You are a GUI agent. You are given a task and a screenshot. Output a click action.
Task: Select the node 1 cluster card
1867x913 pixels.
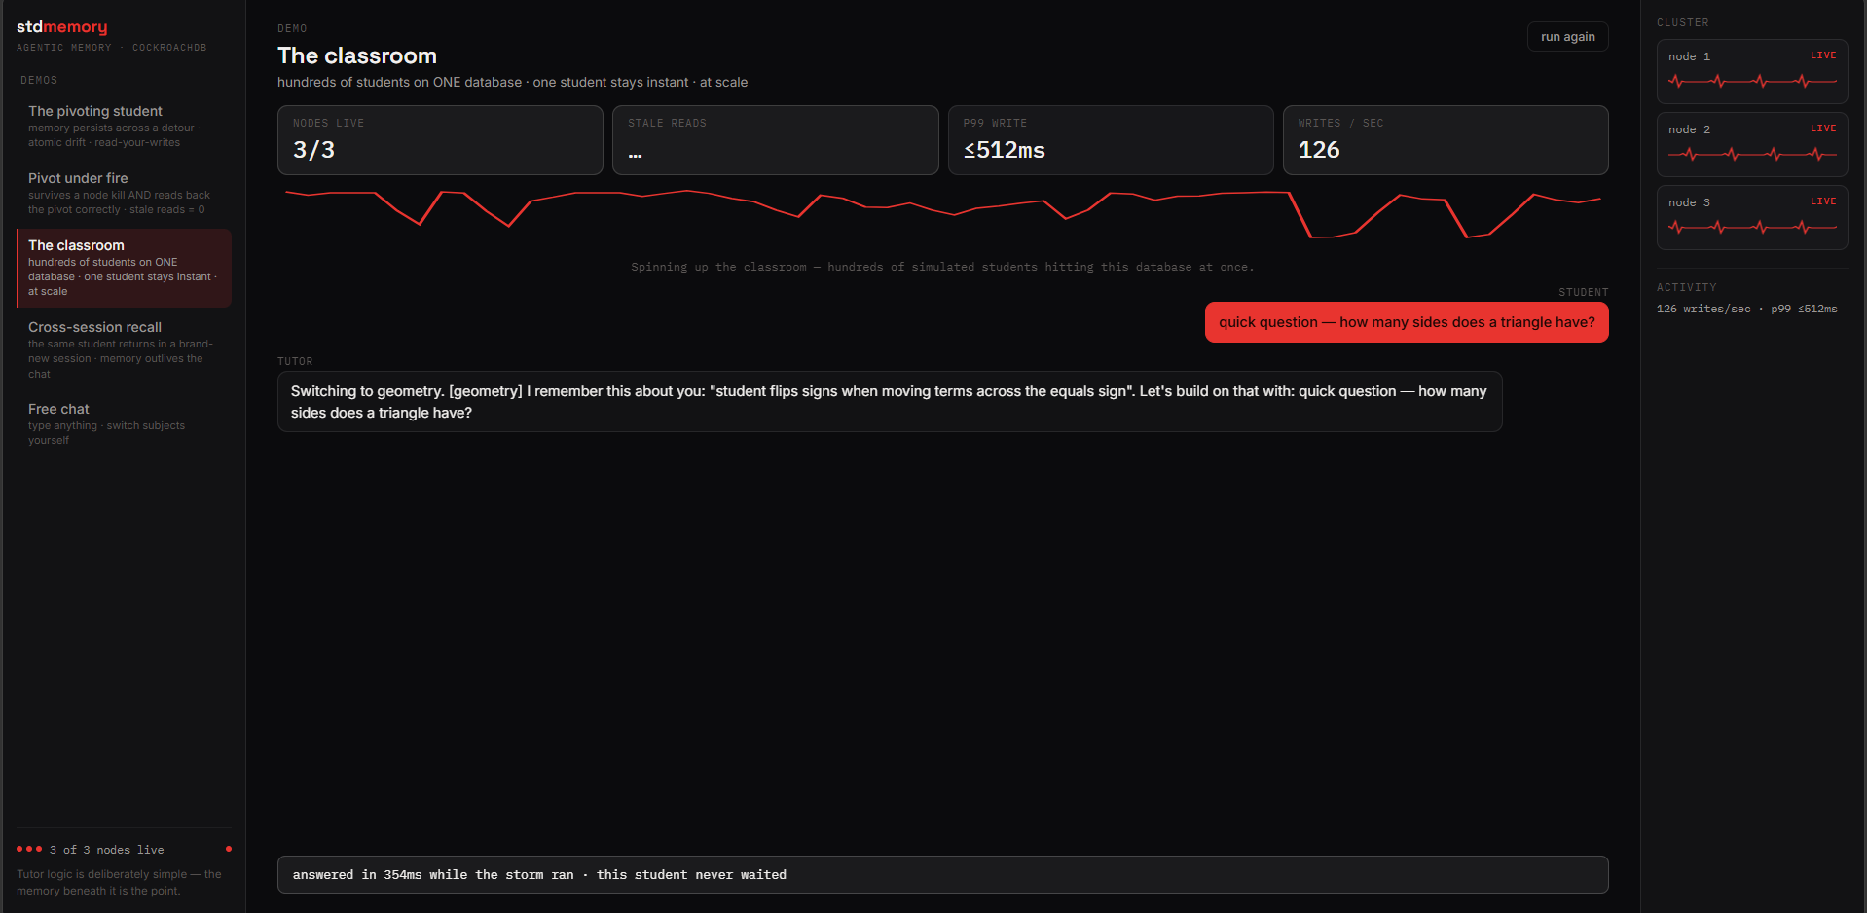[1752, 71]
